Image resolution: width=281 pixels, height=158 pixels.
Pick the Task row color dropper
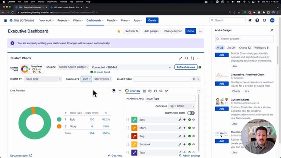click(134, 153)
